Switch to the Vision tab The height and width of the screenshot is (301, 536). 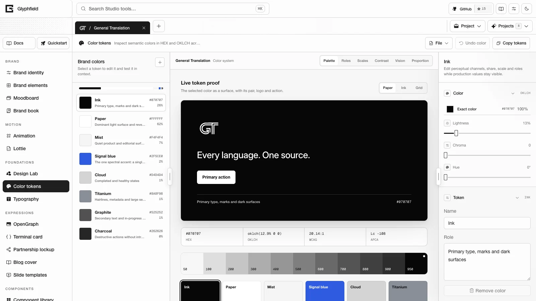400,61
